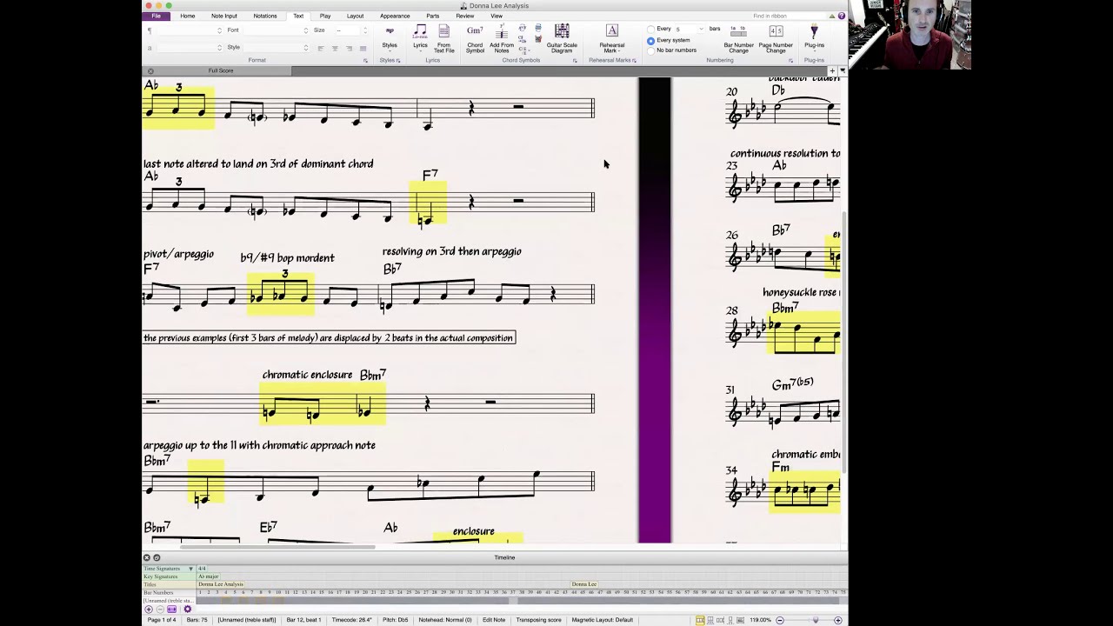Click the 4/4 time signature marker in Timeline
The height and width of the screenshot is (626, 1113).
tap(202, 569)
